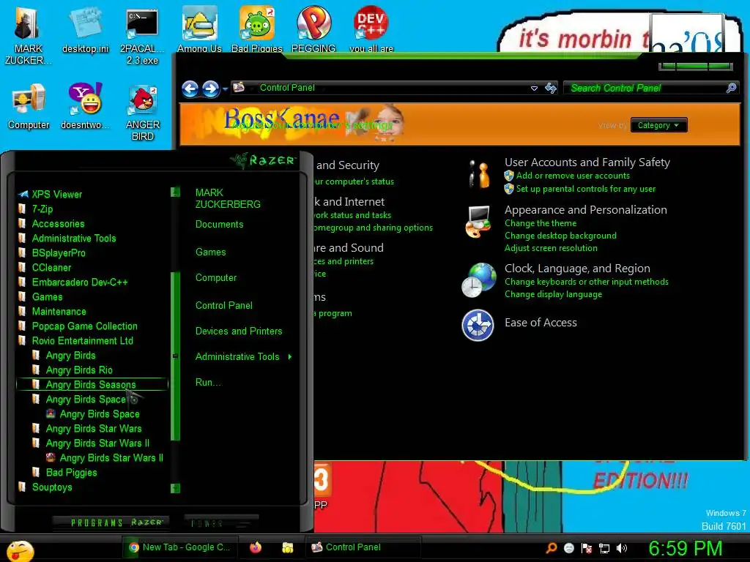Open the network tray icon
Screen dimensions: 750x562
click(604, 548)
